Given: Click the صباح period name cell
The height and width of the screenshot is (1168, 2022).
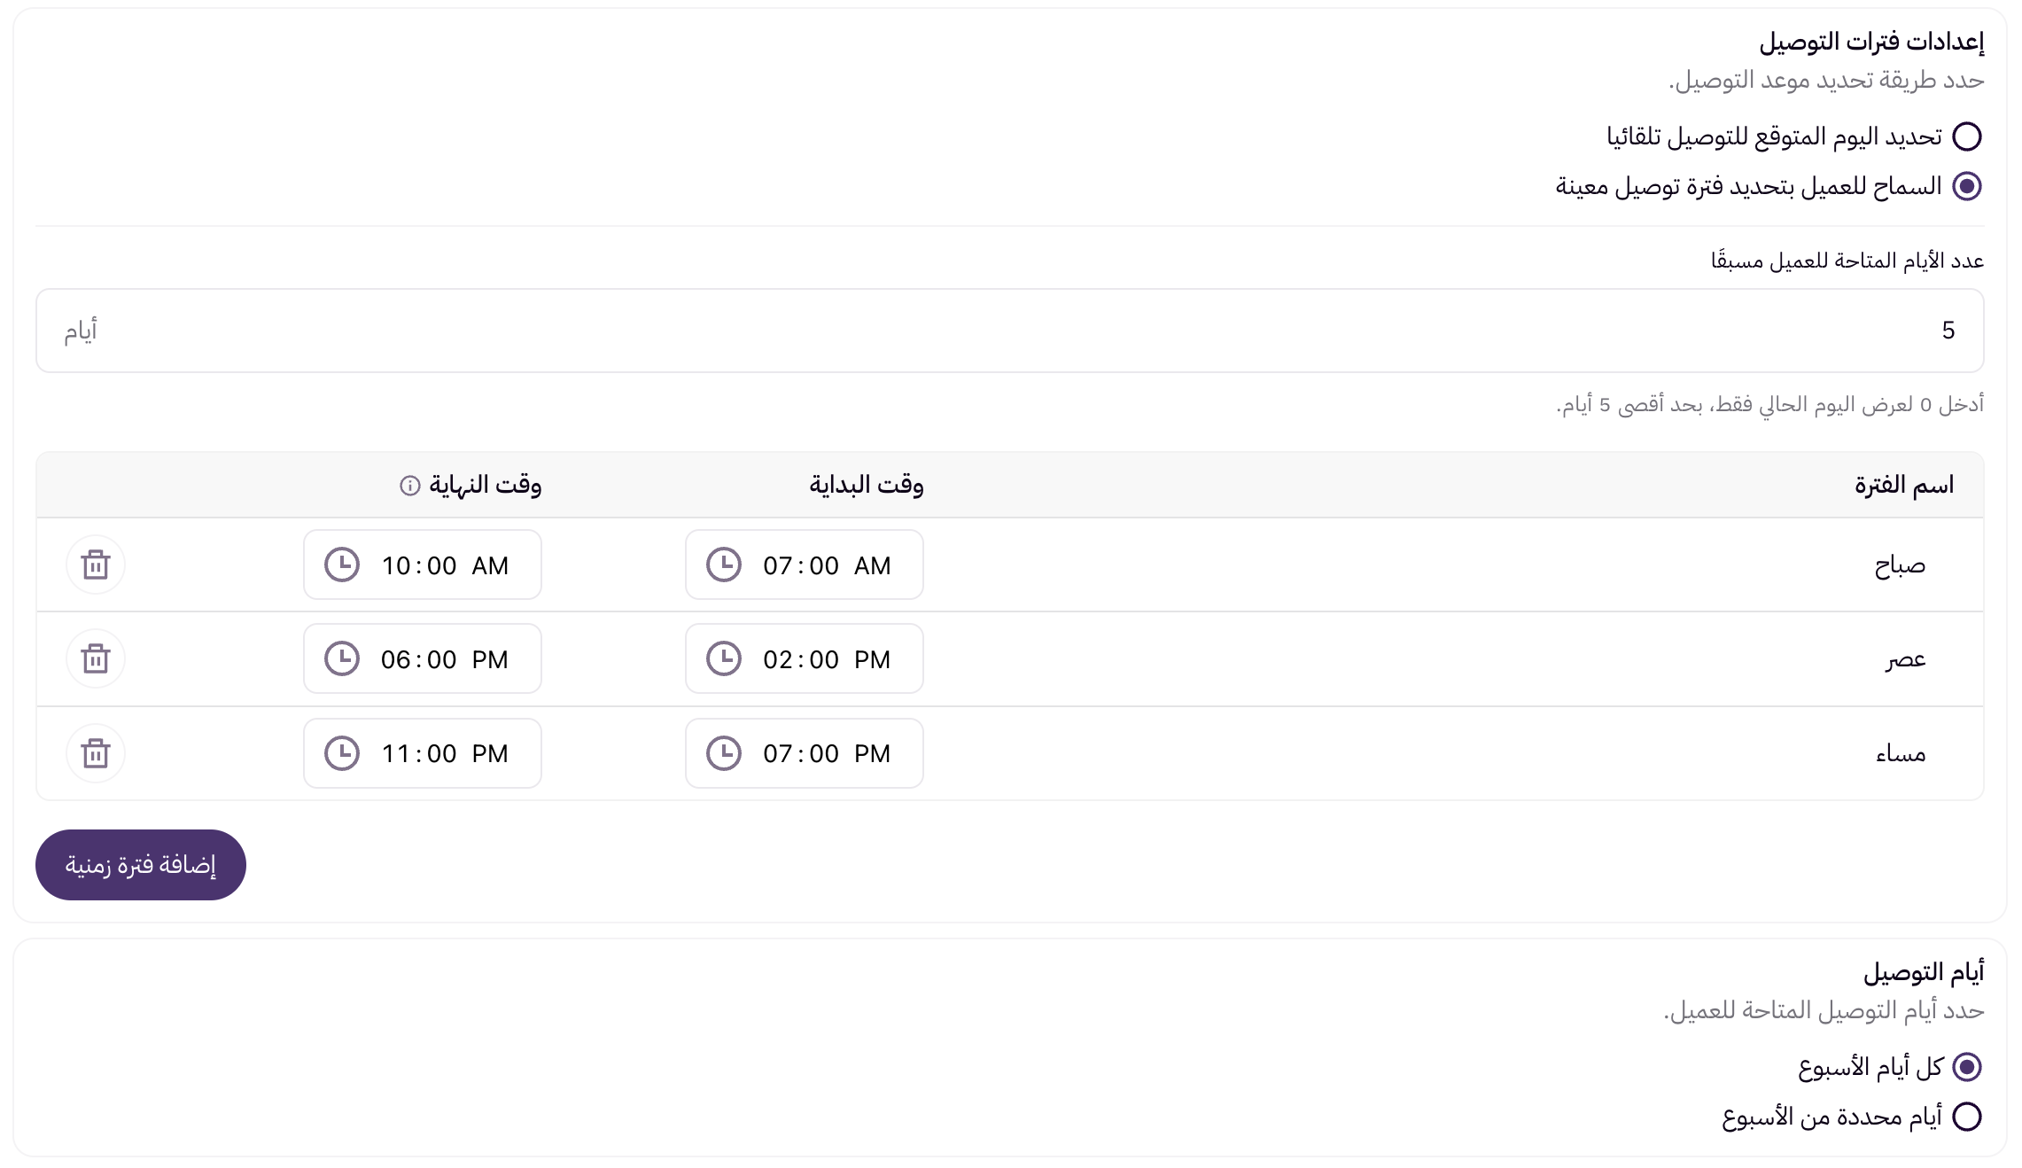Looking at the screenshot, I should tap(1900, 565).
